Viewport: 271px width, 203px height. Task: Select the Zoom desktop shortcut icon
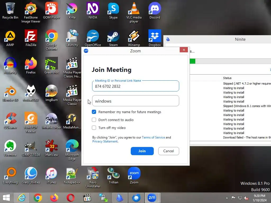click(134, 176)
